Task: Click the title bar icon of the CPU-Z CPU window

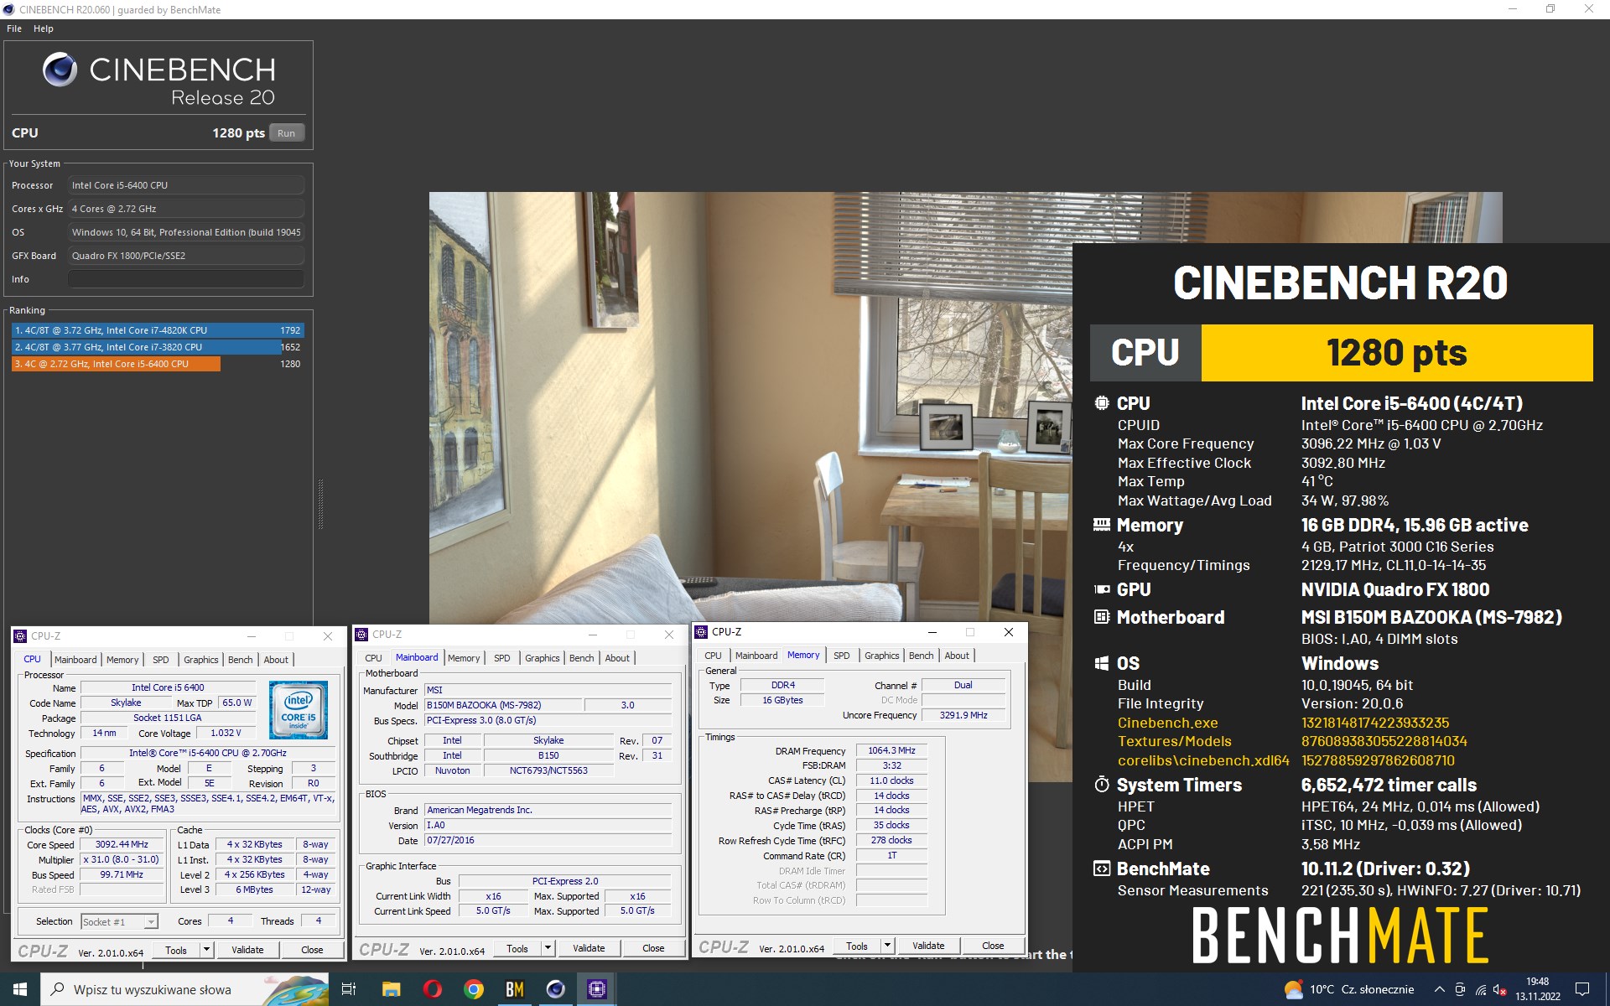Action: click(21, 636)
